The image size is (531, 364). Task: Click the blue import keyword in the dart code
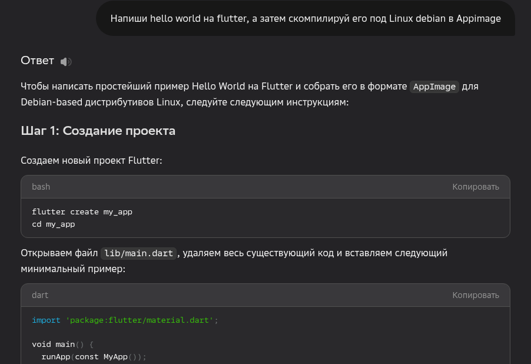pyautogui.click(x=46, y=320)
